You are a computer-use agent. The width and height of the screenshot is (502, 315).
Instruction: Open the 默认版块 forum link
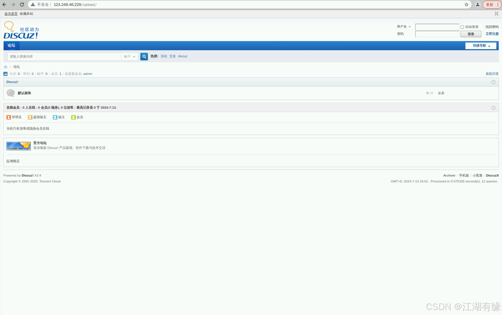(x=24, y=93)
